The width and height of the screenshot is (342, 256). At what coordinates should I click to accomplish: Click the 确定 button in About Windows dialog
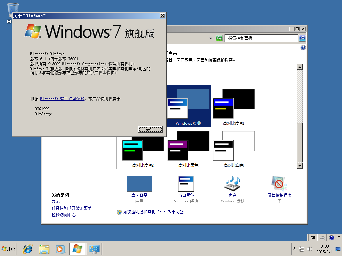click(150, 130)
